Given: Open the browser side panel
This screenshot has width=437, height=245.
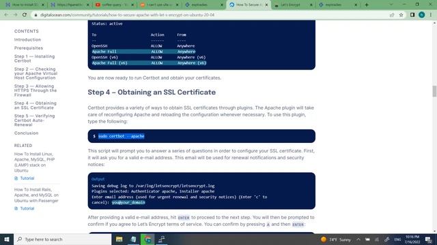Looking at the screenshot, I should 412,15.
